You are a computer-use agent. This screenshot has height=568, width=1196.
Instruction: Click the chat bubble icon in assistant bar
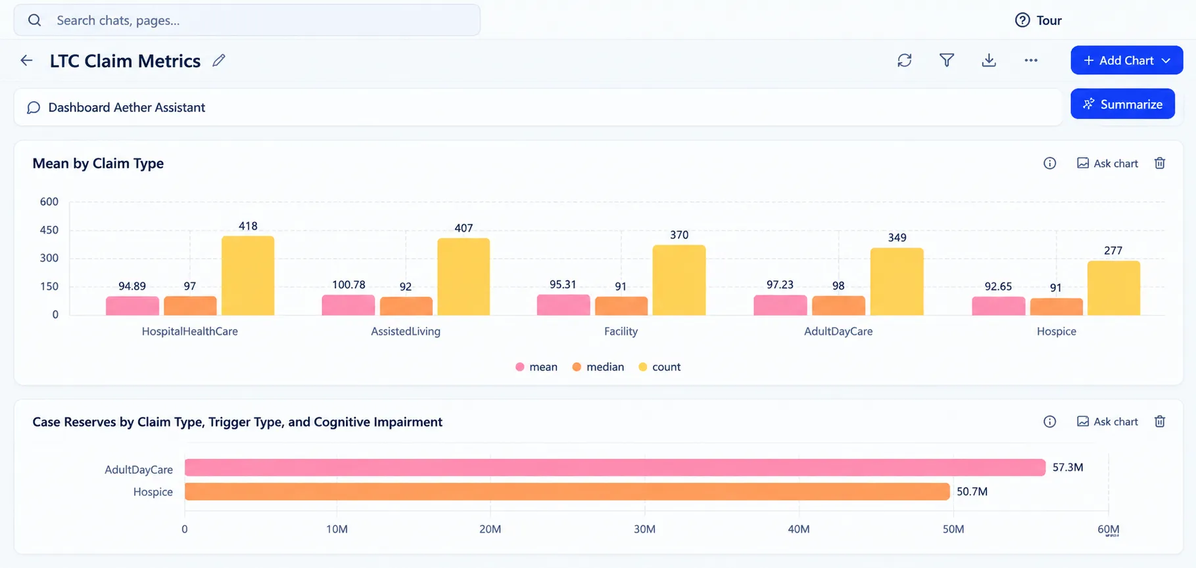34,108
